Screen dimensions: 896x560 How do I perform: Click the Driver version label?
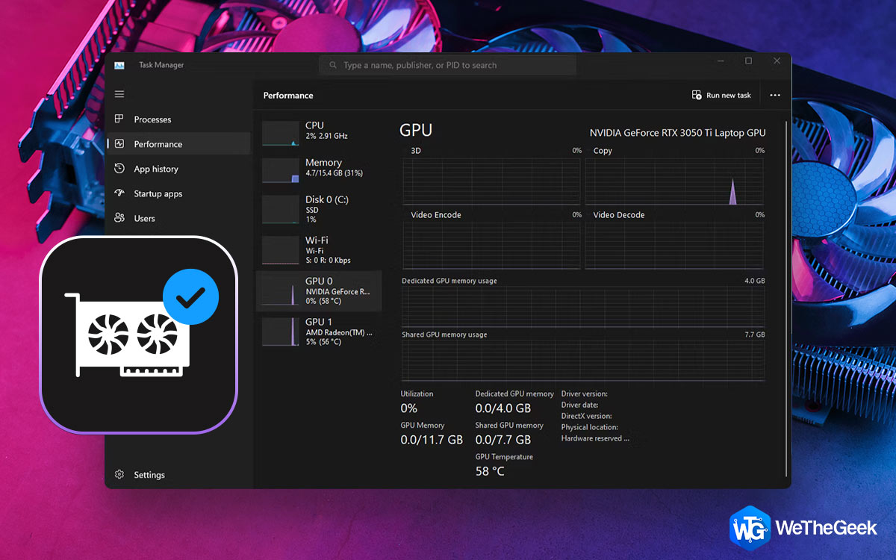pyautogui.click(x=585, y=393)
